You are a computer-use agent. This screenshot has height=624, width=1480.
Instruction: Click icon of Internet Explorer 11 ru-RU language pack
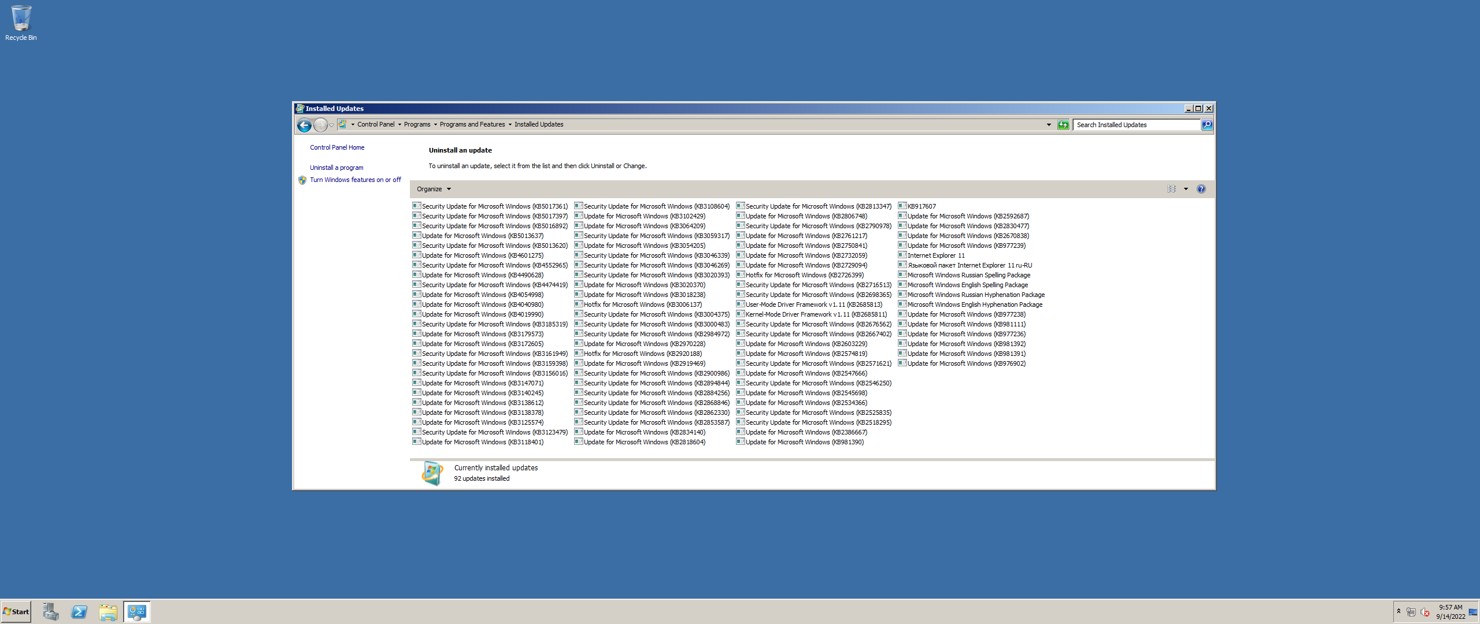tap(902, 265)
